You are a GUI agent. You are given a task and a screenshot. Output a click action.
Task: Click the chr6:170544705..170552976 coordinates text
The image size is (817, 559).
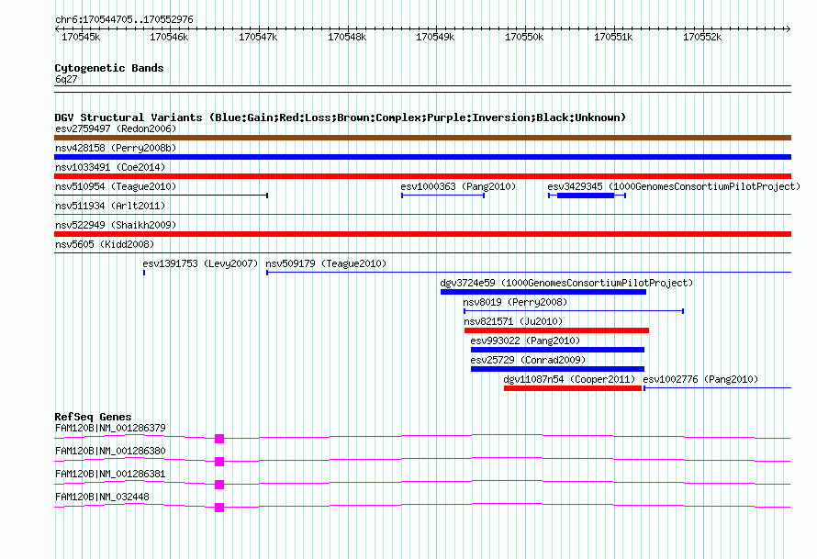pos(124,19)
